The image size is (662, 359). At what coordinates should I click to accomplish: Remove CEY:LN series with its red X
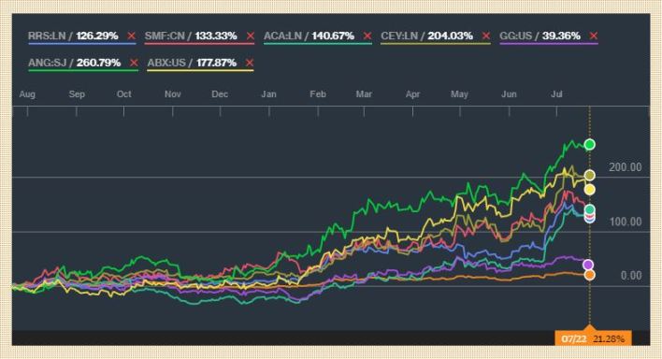click(x=486, y=36)
